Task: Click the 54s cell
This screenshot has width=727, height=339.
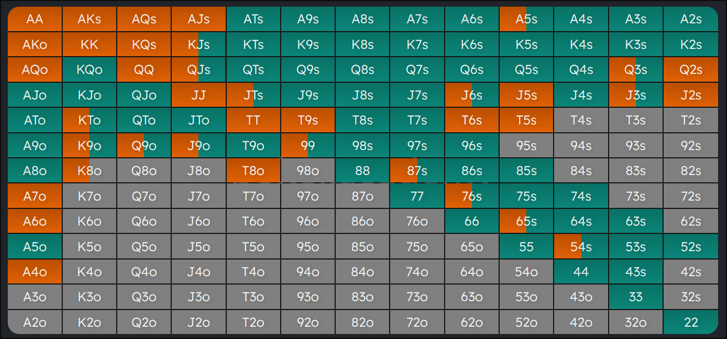Action: point(581,247)
